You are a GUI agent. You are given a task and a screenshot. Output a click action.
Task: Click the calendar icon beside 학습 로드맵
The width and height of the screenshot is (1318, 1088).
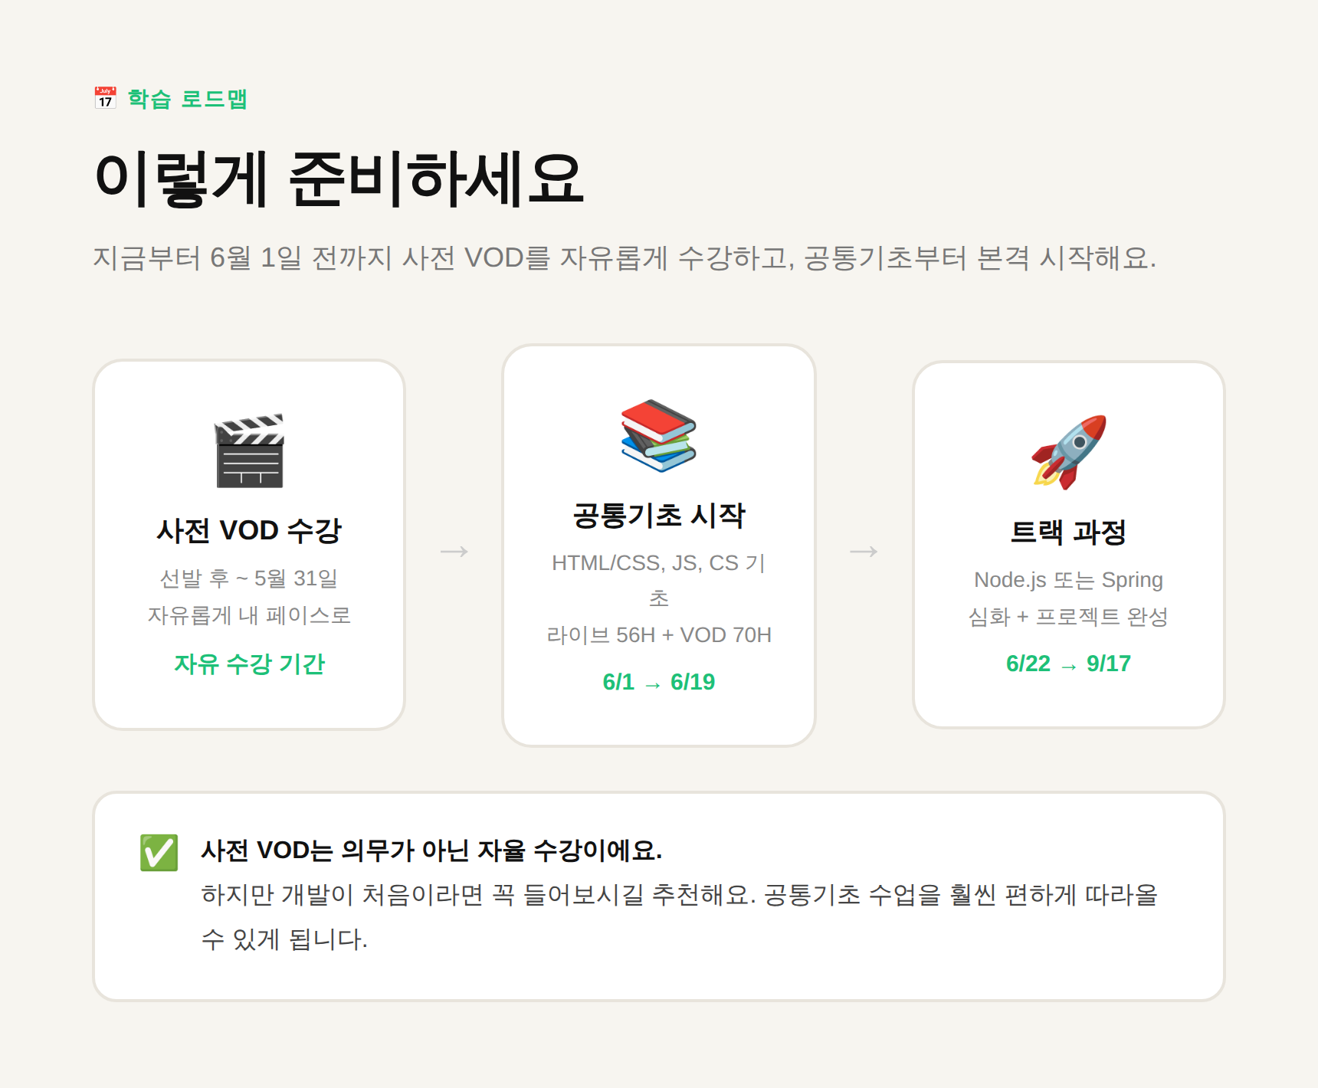[x=105, y=98]
